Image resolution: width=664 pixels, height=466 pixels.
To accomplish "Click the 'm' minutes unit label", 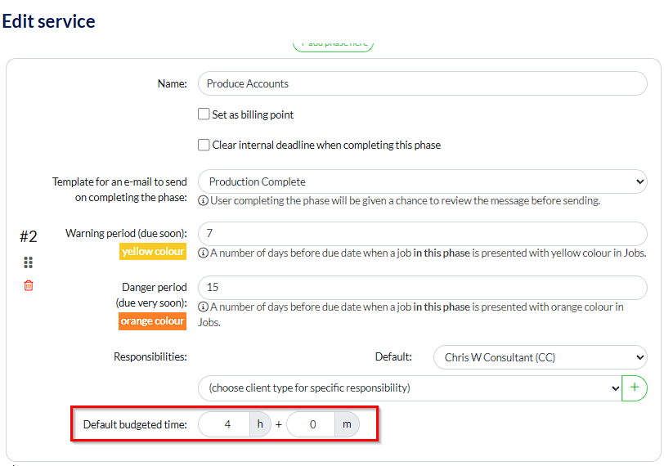I will coord(347,424).
